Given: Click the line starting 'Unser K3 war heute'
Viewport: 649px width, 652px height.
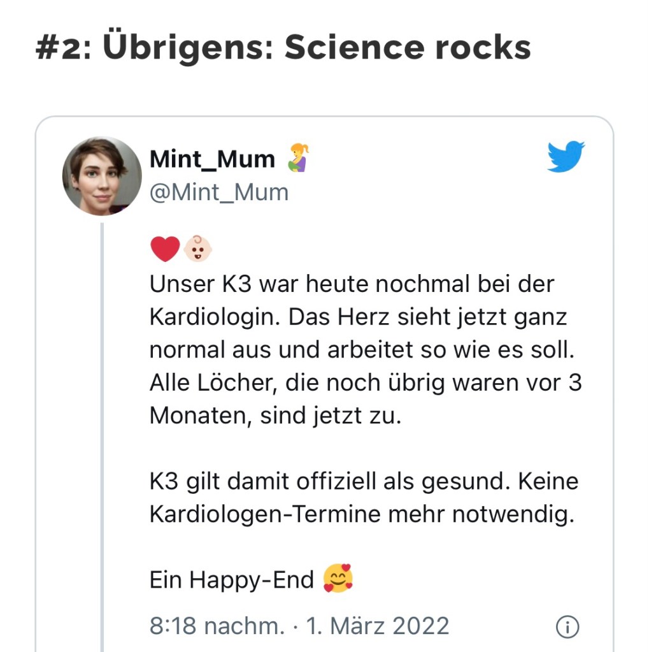Looking at the screenshot, I should [352, 284].
